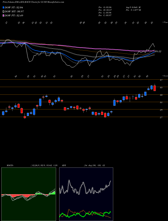Click the 31 price axis label
Image resolution: width=168 pixels, height=221 pixels.
161,102
